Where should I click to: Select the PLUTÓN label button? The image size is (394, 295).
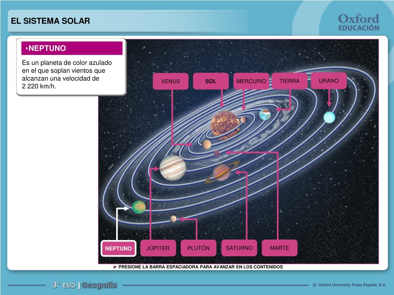pyautogui.click(x=199, y=248)
